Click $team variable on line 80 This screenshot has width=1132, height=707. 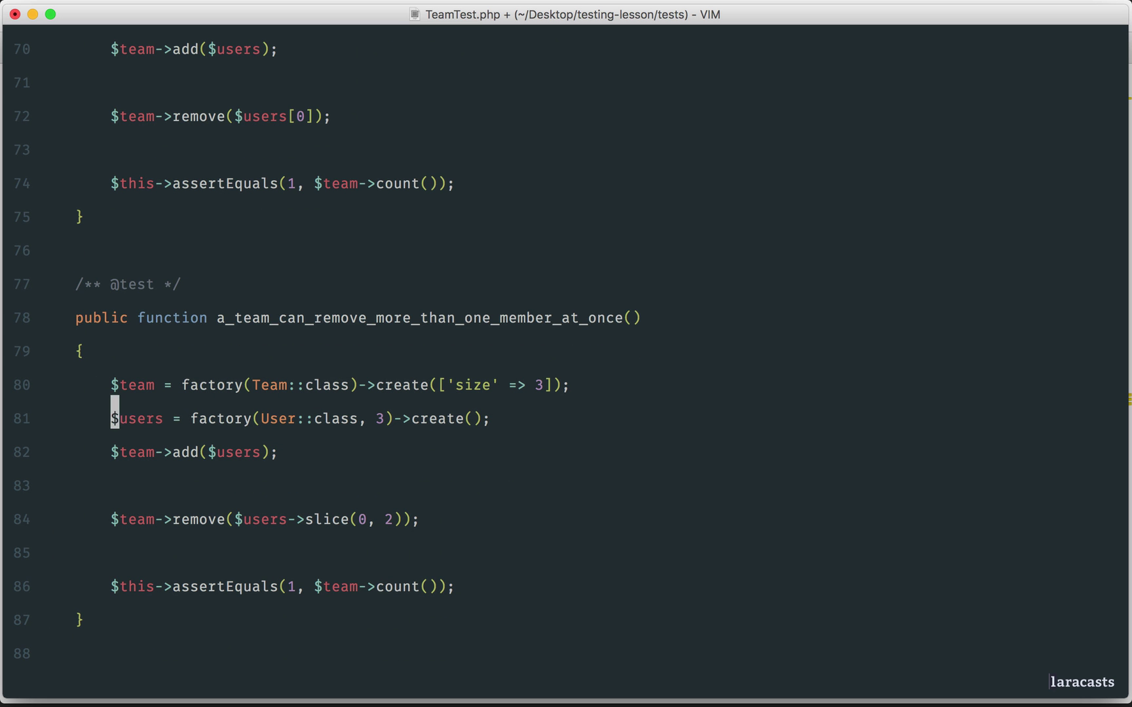(x=132, y=385)
